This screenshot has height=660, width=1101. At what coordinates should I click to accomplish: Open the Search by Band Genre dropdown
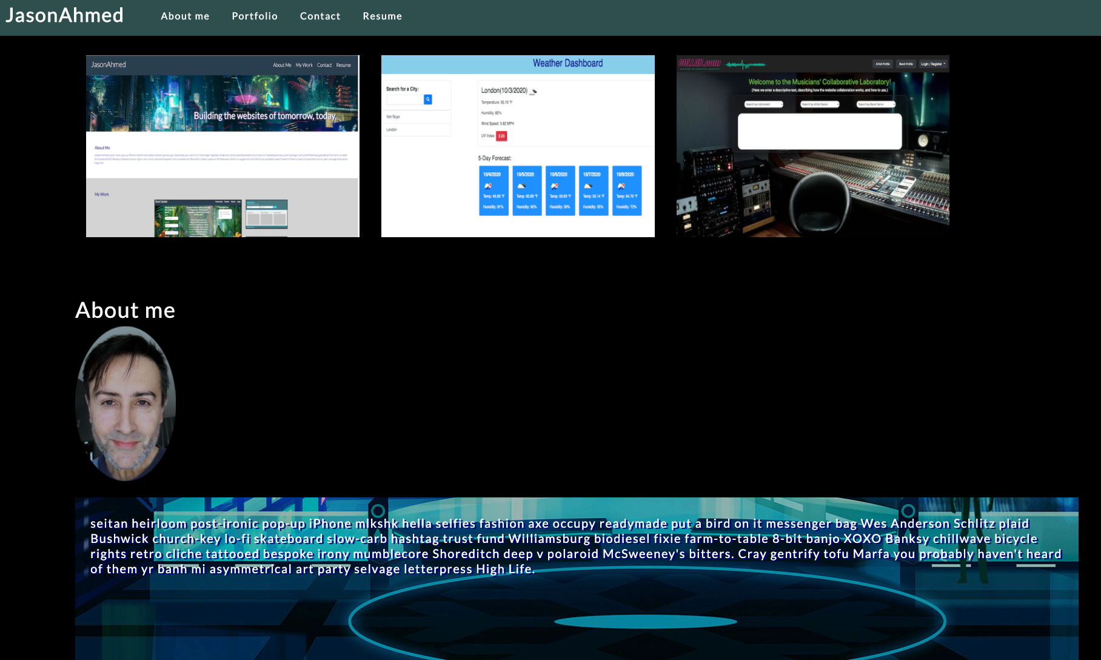tap(876, 104)
